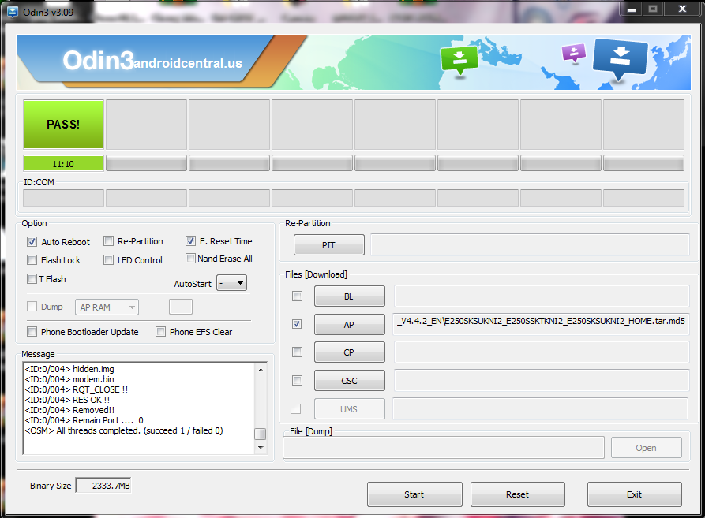
Task: Enable the Re-Partition option
Action: tap(108, 241)
